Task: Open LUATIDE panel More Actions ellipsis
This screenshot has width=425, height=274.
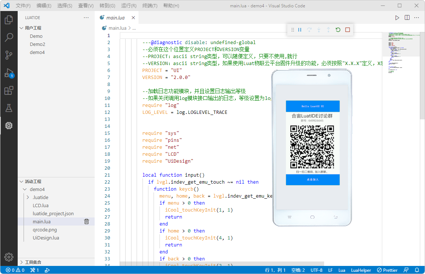Action: (x=86, y=18)
